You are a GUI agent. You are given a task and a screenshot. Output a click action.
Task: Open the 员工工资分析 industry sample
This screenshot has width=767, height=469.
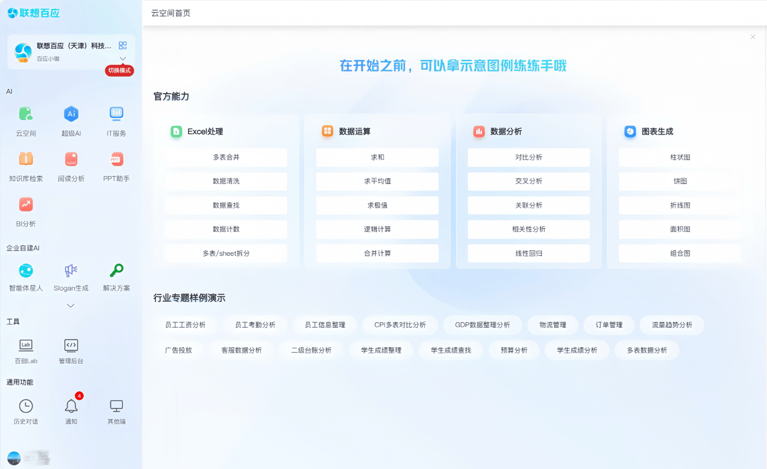coord(185,325)
